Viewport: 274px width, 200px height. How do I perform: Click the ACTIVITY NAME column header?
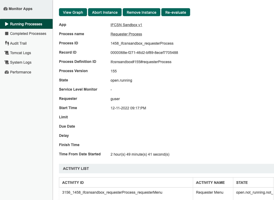(210, 183)
